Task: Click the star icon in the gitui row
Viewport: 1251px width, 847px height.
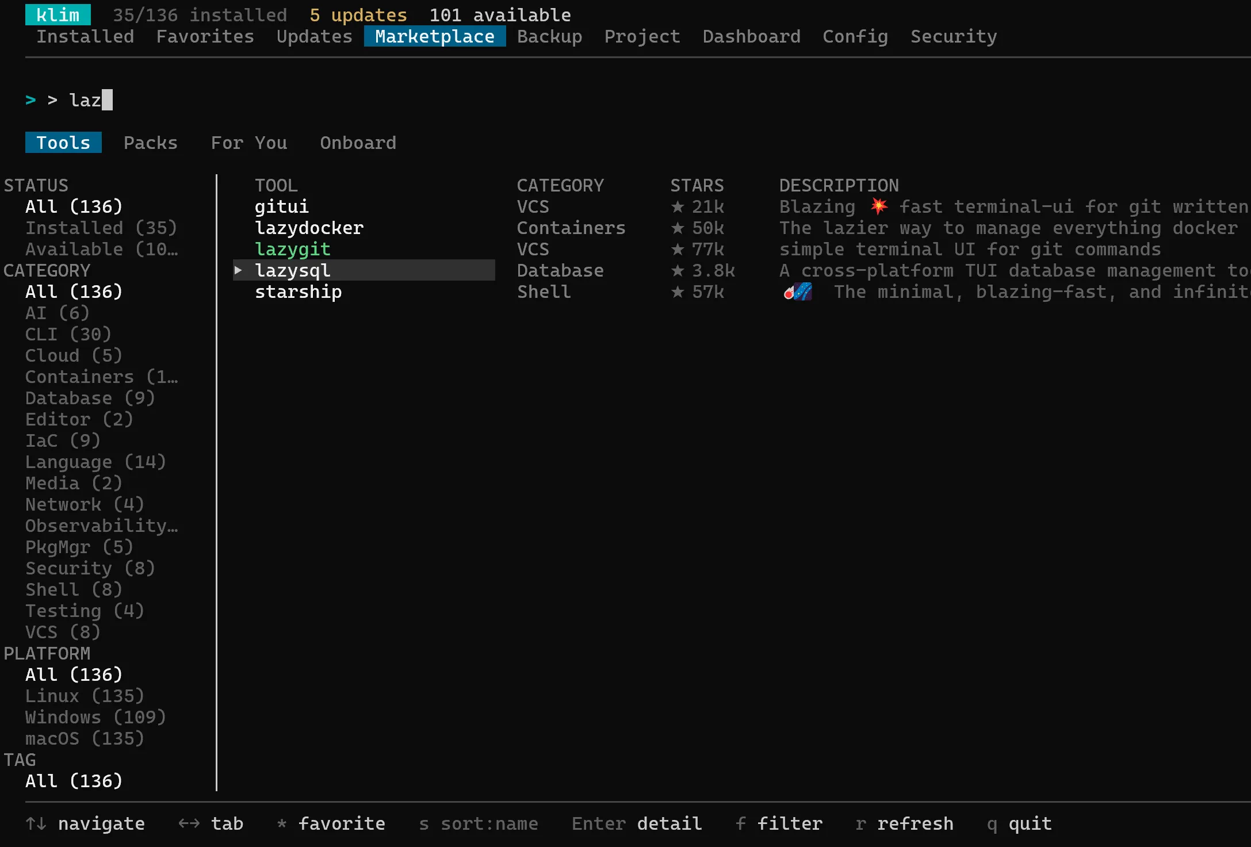Action: [678, 207]
